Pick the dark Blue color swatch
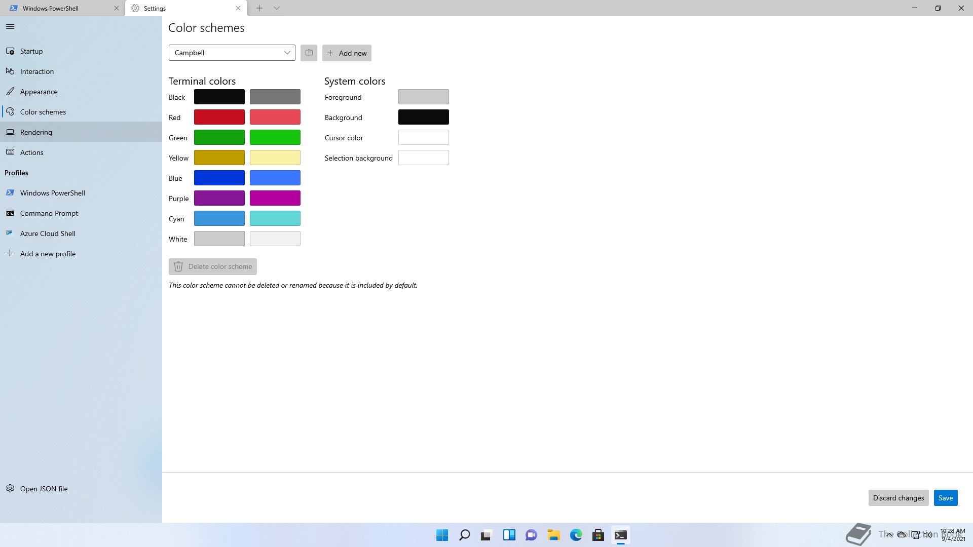Screen dimensions: 973x547 (219, 178)
